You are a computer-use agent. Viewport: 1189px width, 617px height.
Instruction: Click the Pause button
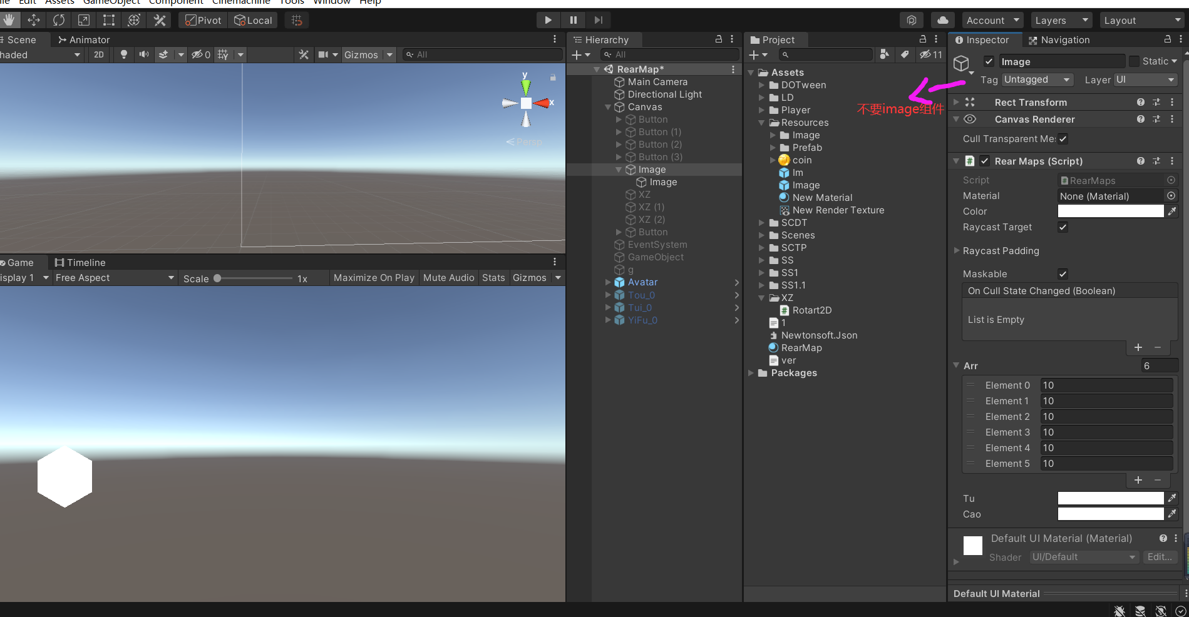[x=573, y=21]
